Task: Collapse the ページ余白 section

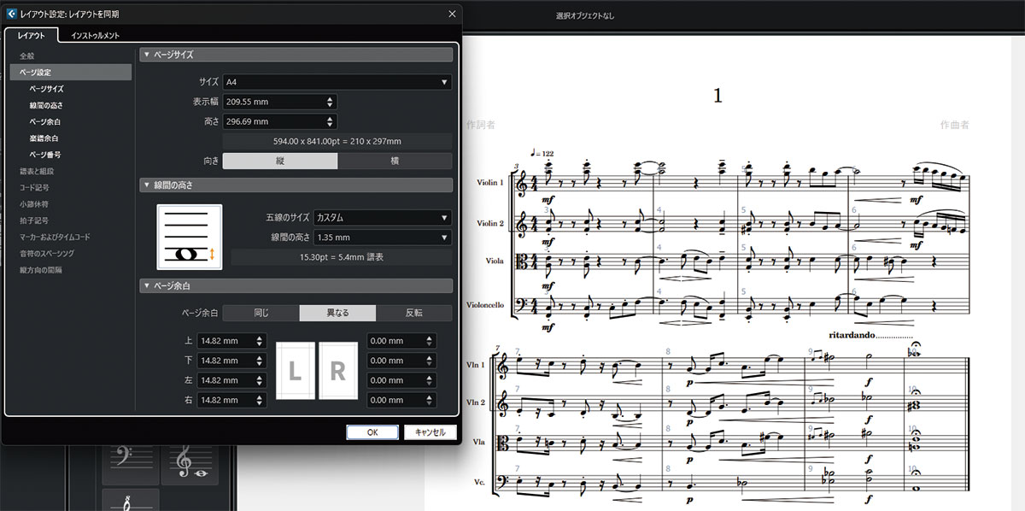Action: coord(296,285)
